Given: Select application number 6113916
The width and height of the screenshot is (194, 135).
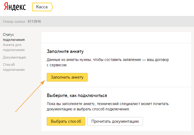Looking at the screenshot, I should [x=34, y=22].
